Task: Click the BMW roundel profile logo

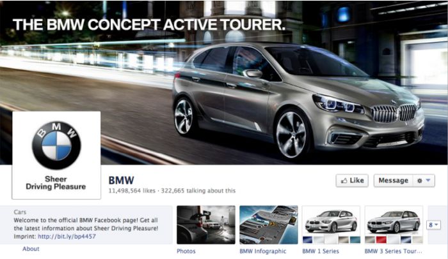Action: click(56, 145)
